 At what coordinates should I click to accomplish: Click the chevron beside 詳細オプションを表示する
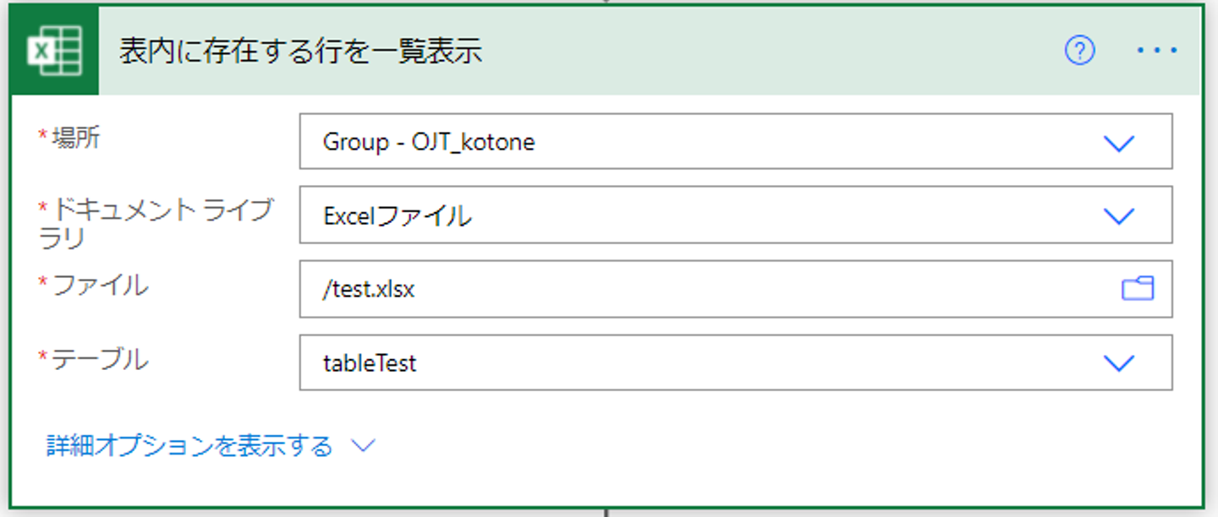pos(363,446)
